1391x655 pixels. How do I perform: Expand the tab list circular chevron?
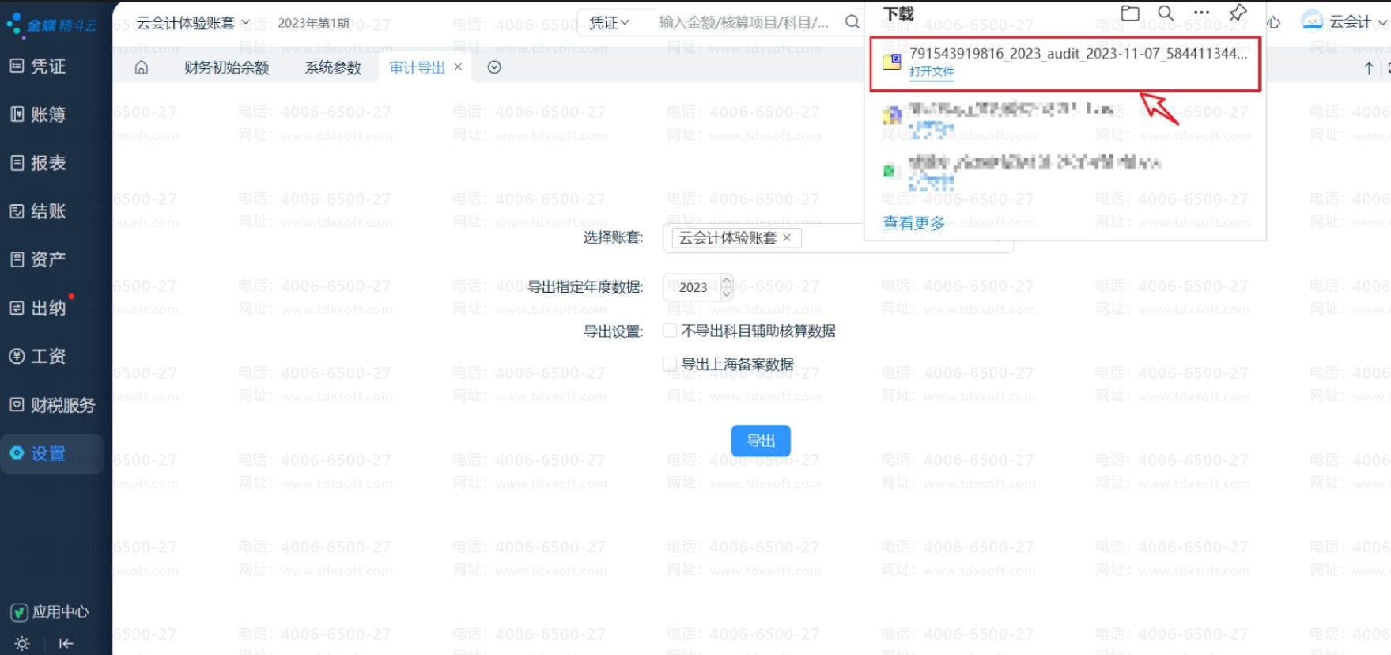pos(494,67)
